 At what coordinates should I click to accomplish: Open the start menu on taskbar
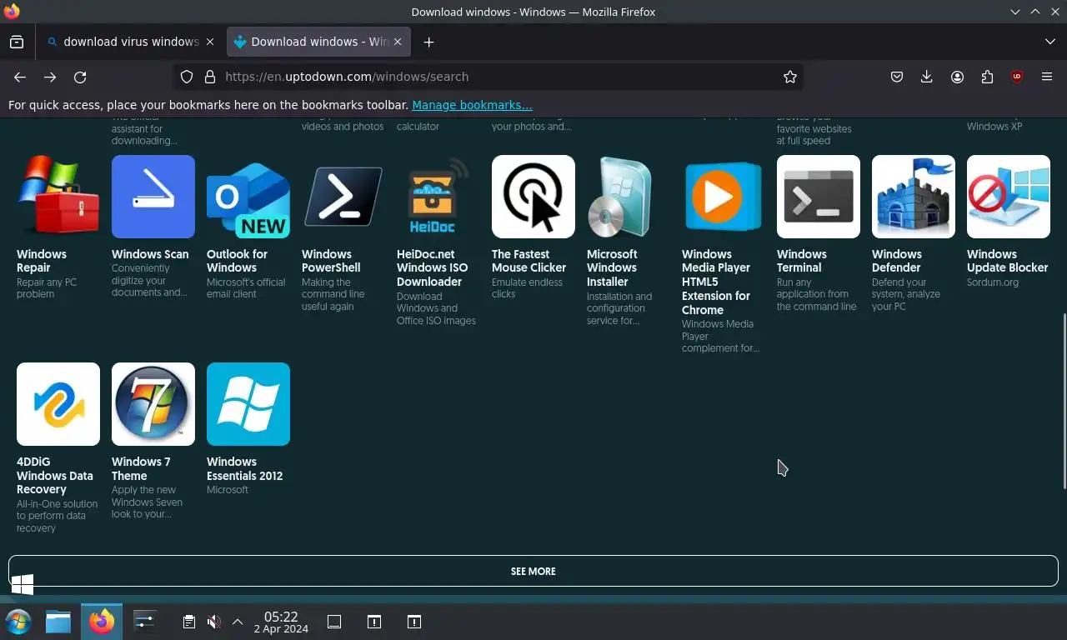(x=18, y=622)
